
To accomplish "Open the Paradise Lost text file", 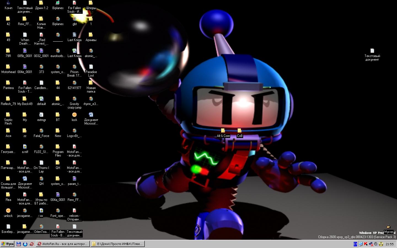I will pos(91,71).
